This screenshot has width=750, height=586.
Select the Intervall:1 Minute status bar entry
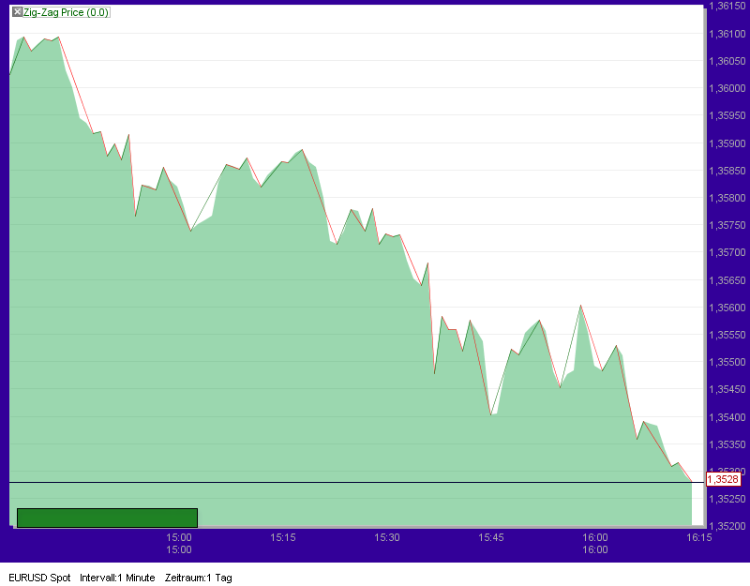pos(117,578)
